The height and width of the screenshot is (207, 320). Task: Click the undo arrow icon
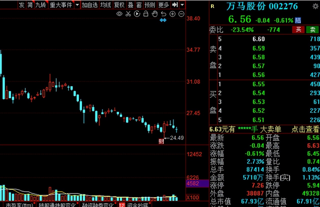pos(163,14)
